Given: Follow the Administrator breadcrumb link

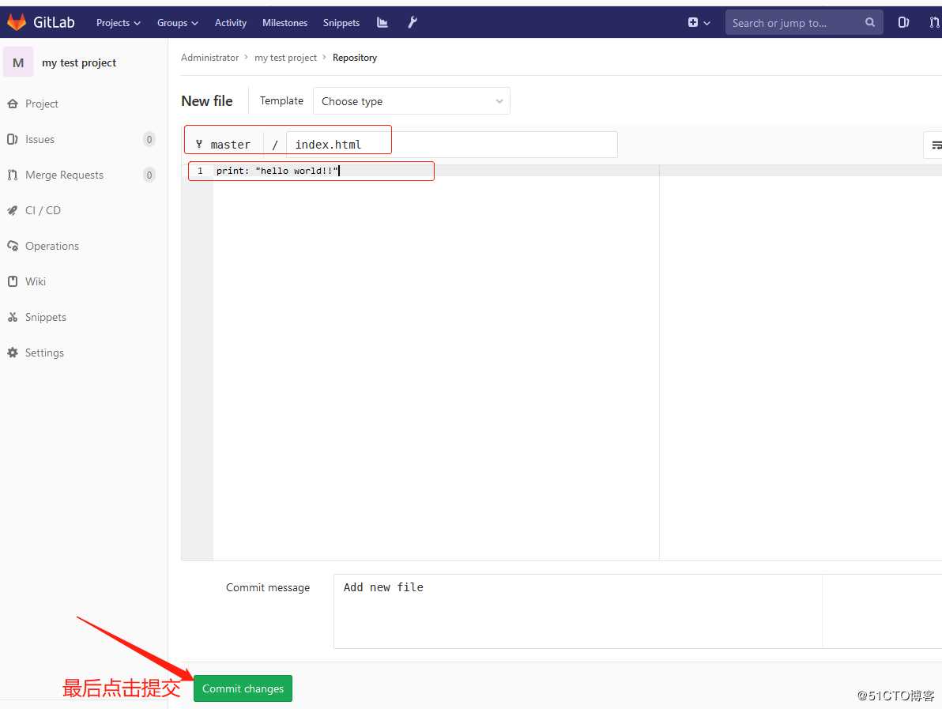Looking at the screenshot, I should coord(209,58).
